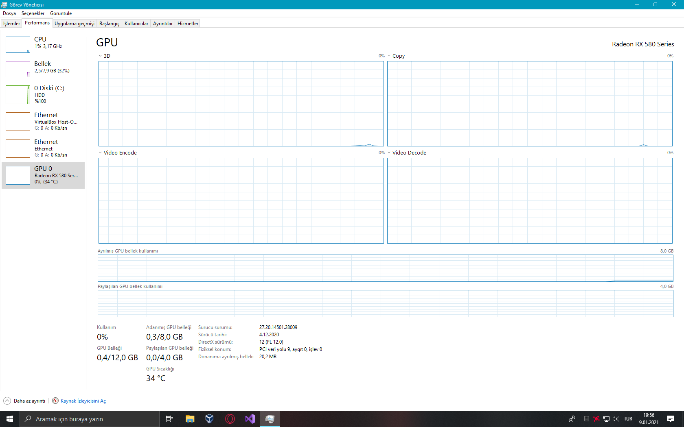Open the Windows Start menu
Image resolution: width=684 pixels, height=427 pixels.
pos(10,419)
